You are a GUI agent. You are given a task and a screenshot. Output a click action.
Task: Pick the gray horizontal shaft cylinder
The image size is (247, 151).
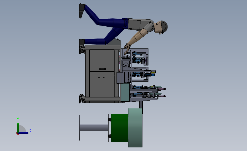pyautogui.click(x=94, y=128)
